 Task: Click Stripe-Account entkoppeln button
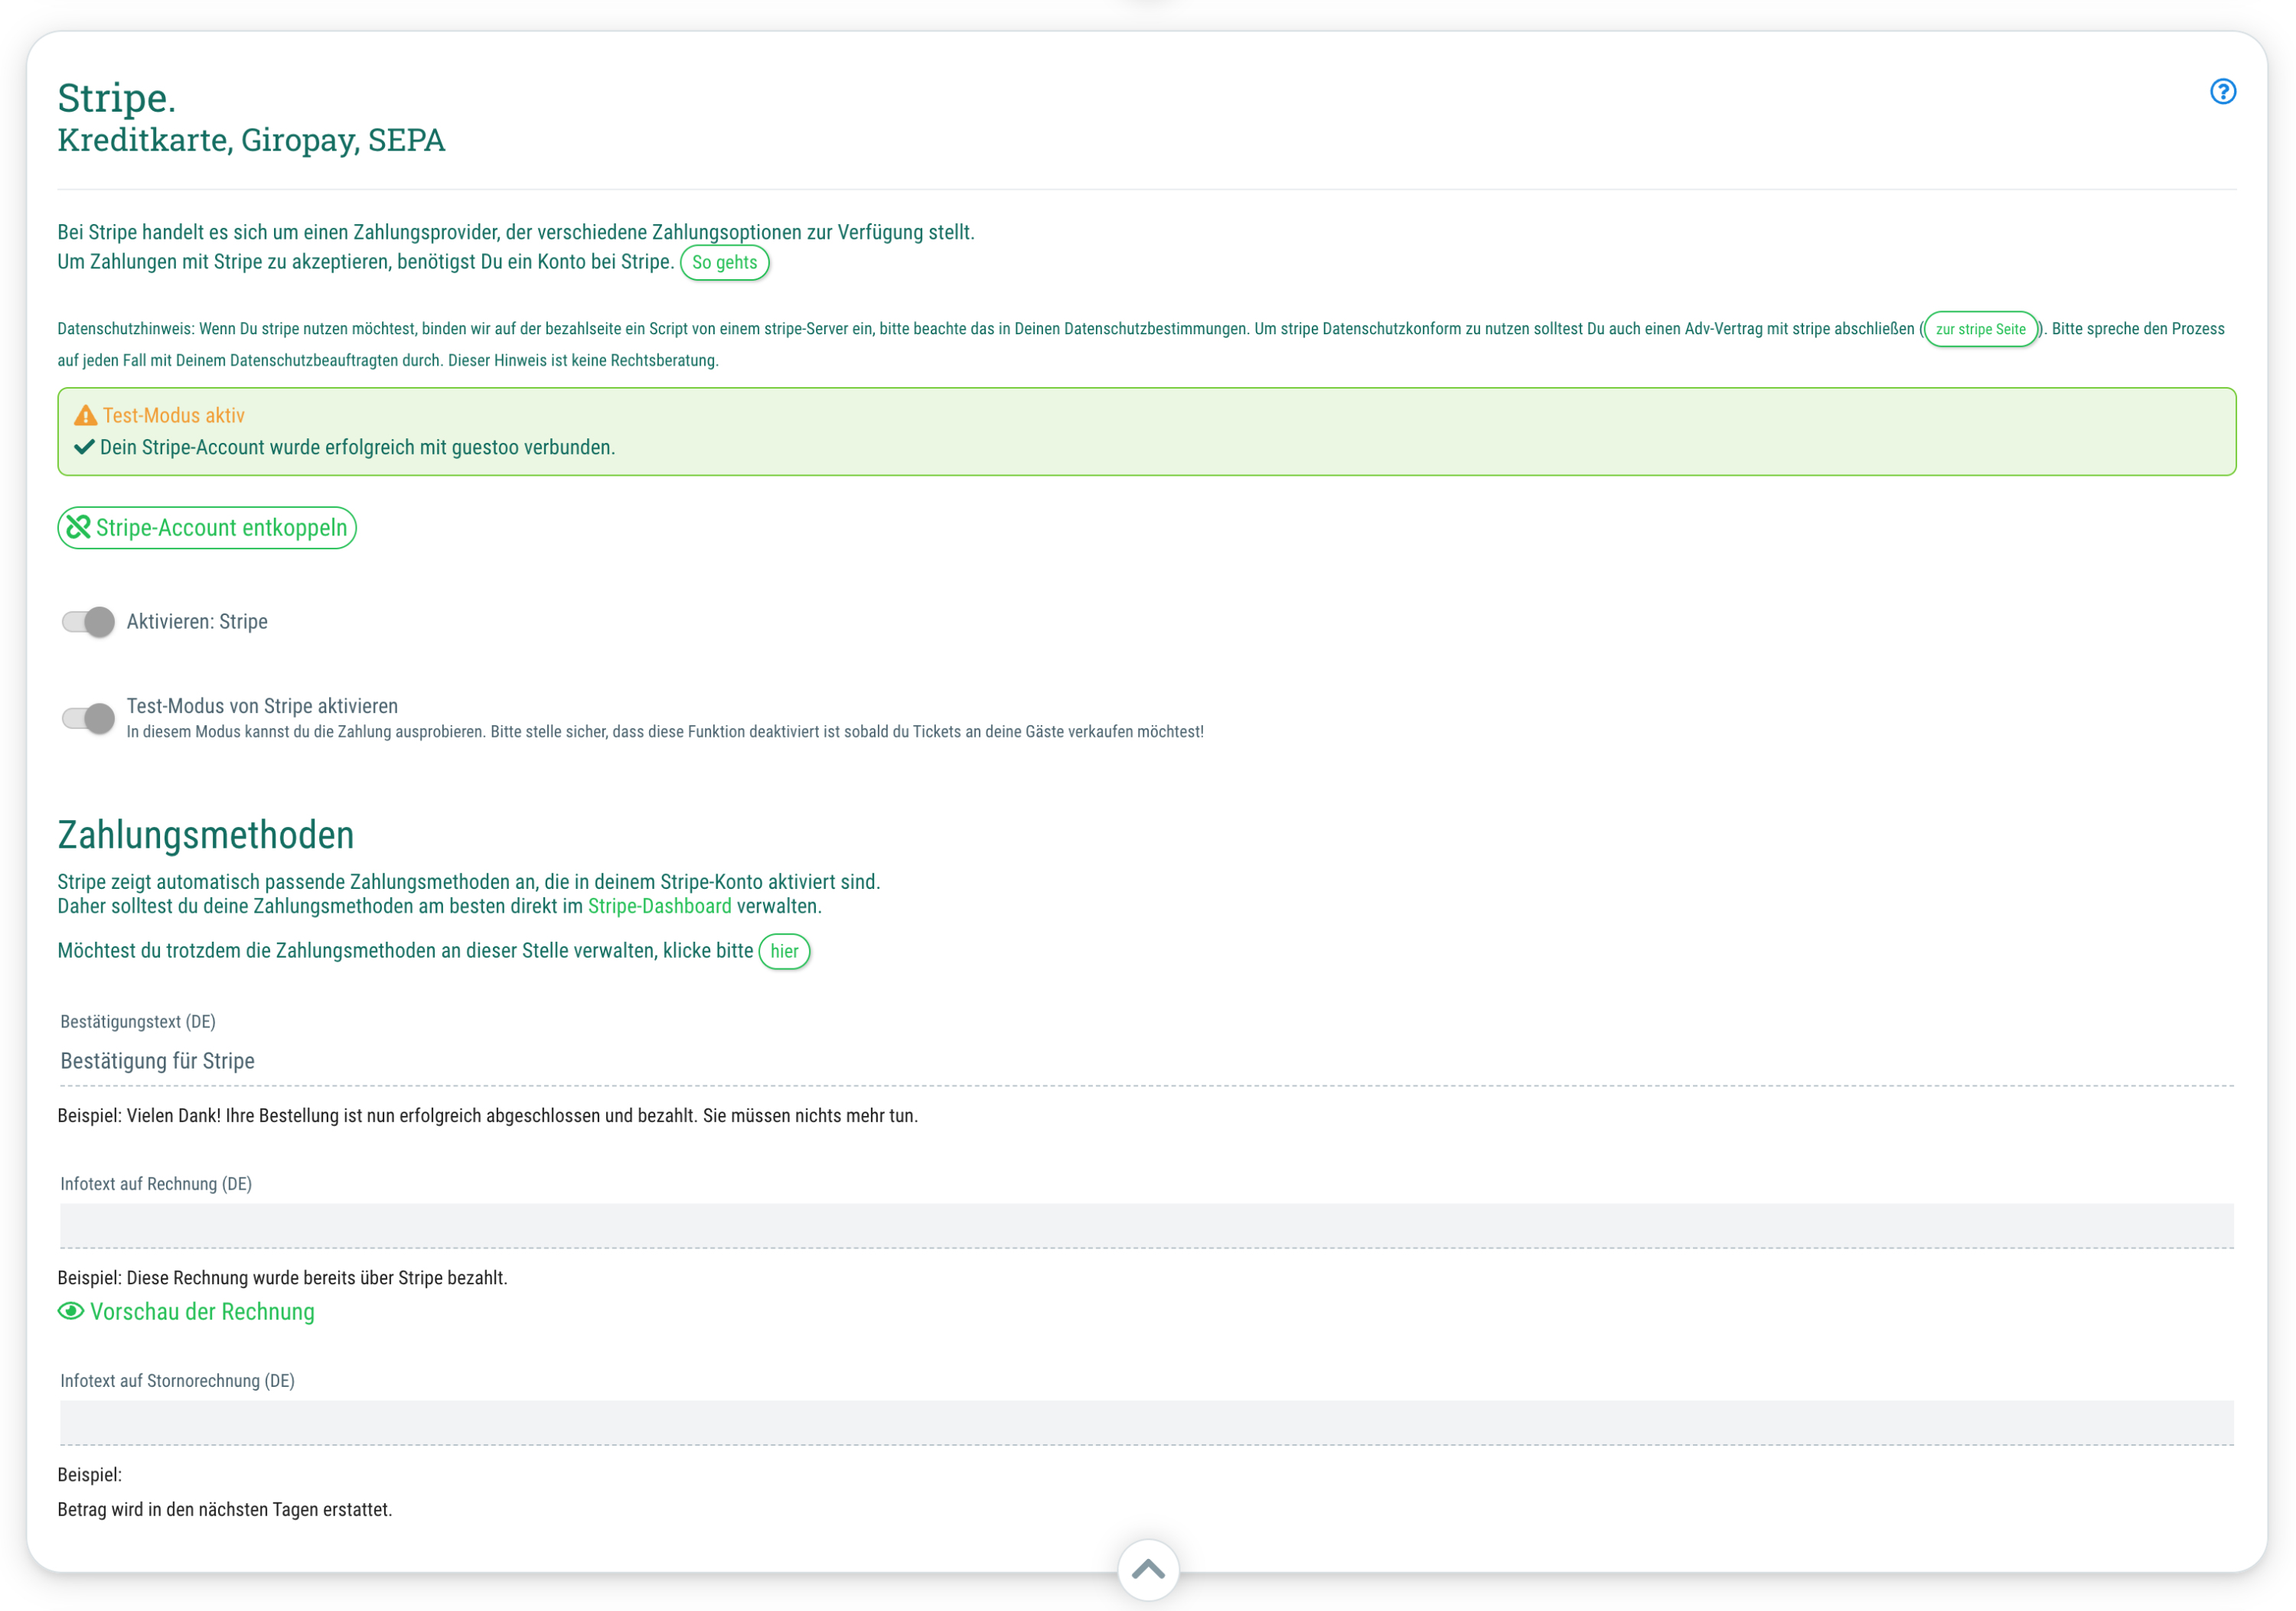207,528
